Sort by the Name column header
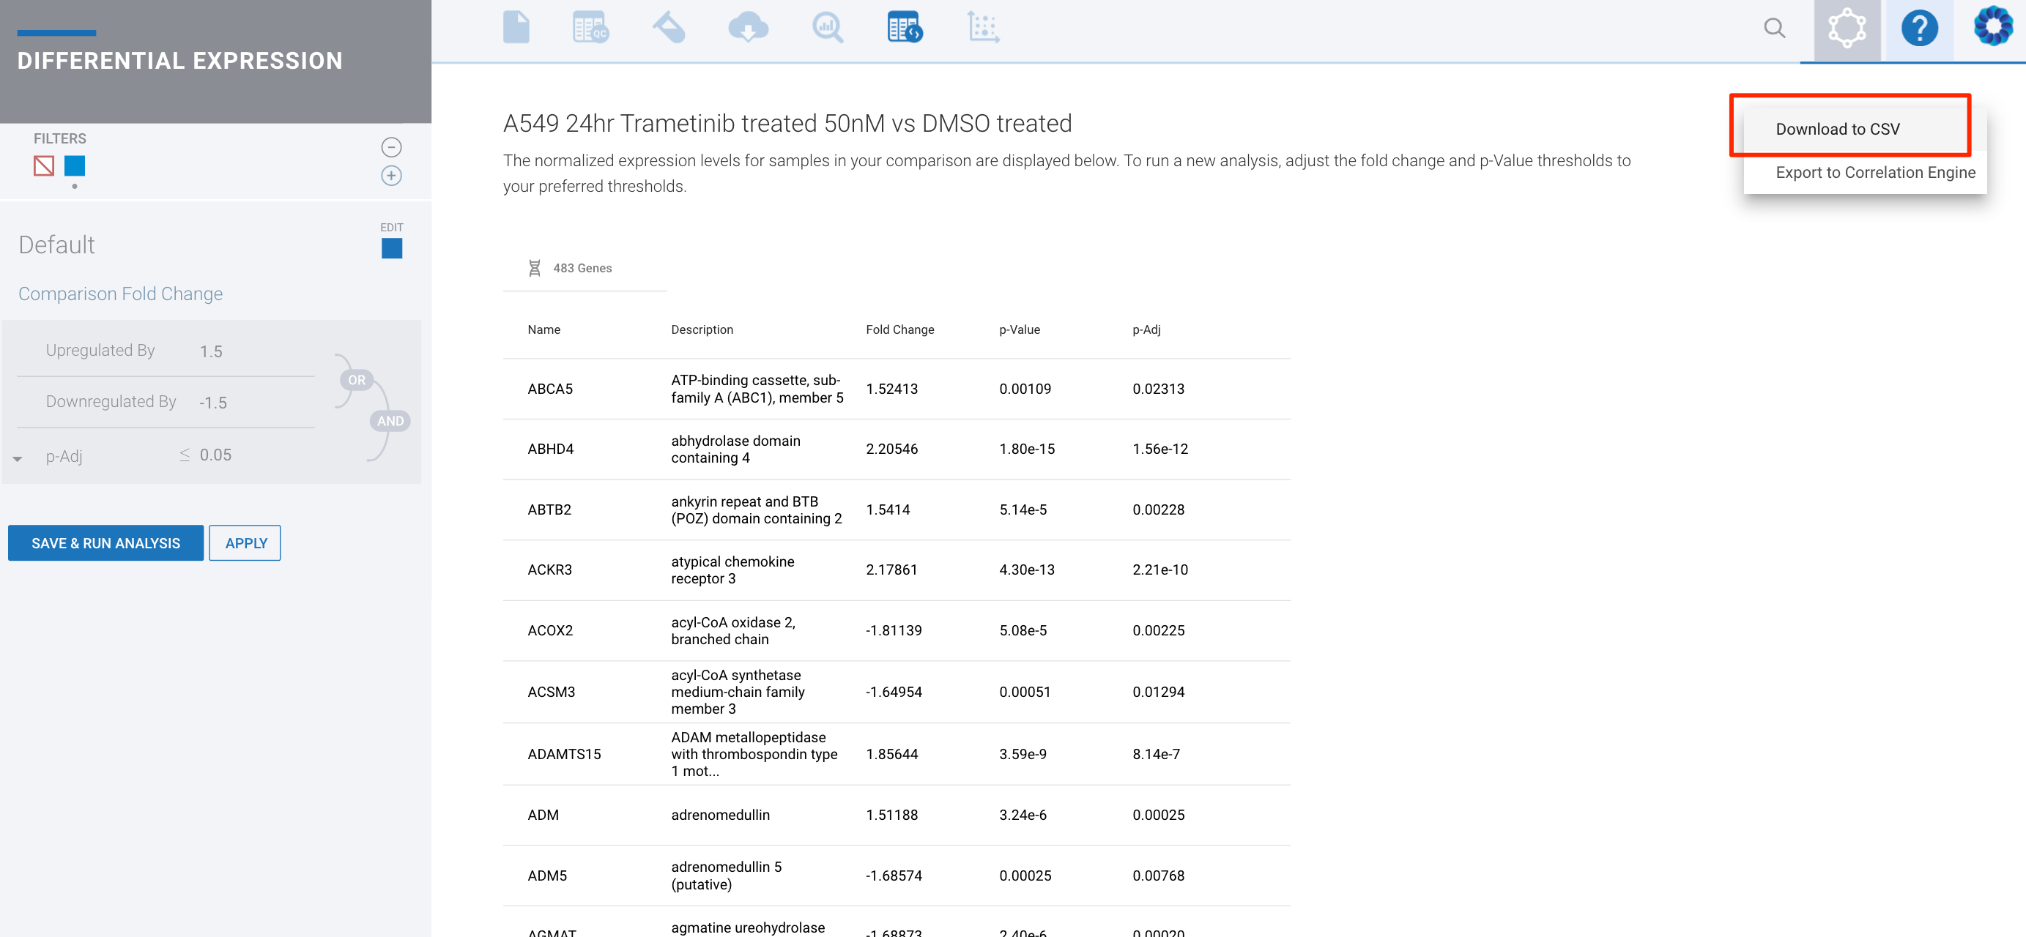2026x937 pixels. tap(544, 329)
